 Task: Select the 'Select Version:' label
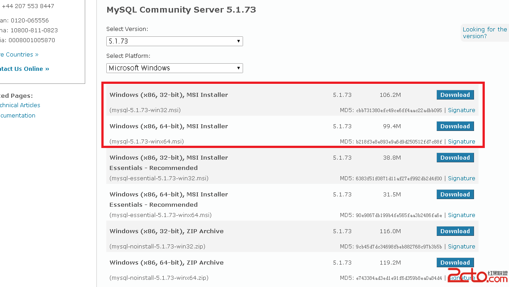click(x=127, y=29)
